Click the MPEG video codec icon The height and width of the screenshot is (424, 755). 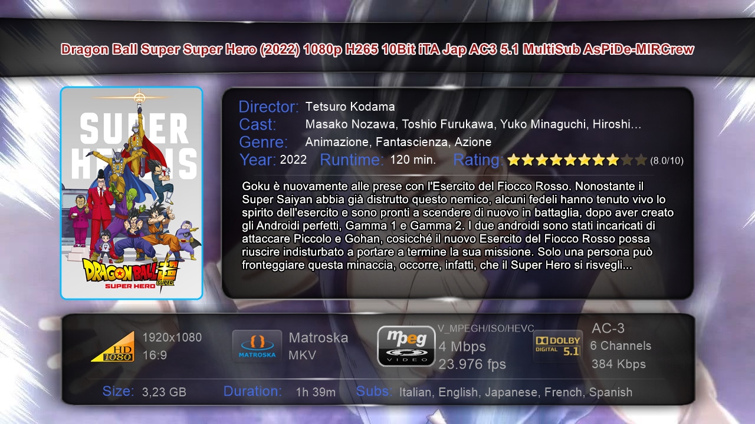[406, 346]
